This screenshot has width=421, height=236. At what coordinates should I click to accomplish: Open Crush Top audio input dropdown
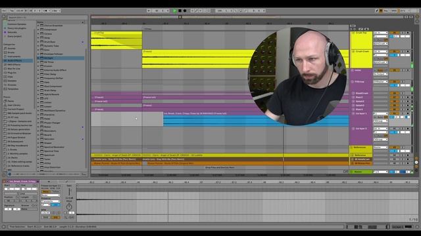pos(380,33)
